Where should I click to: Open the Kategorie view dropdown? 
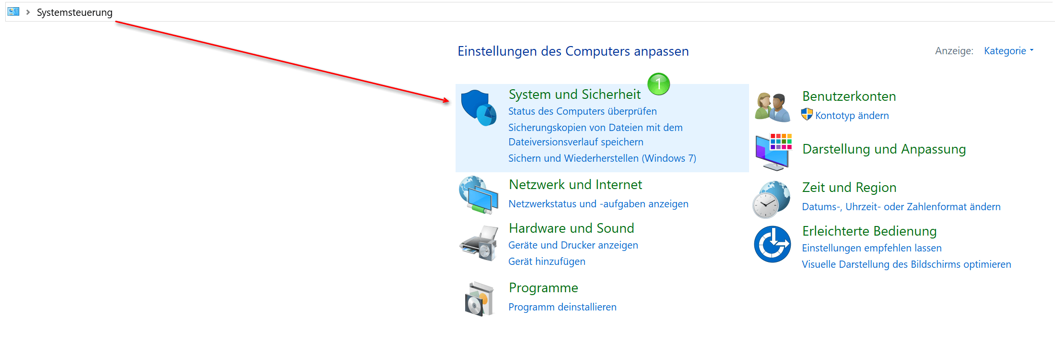(1008, 51)
